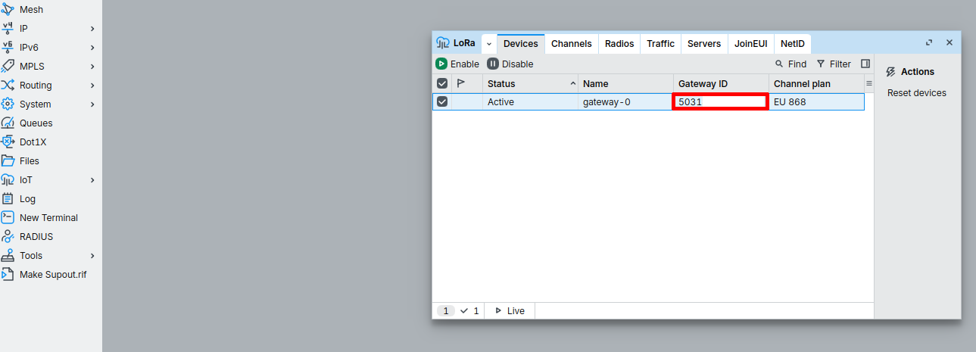
Task: Uncheck the gateway-0 row checkbox
Action: [442, 101]
